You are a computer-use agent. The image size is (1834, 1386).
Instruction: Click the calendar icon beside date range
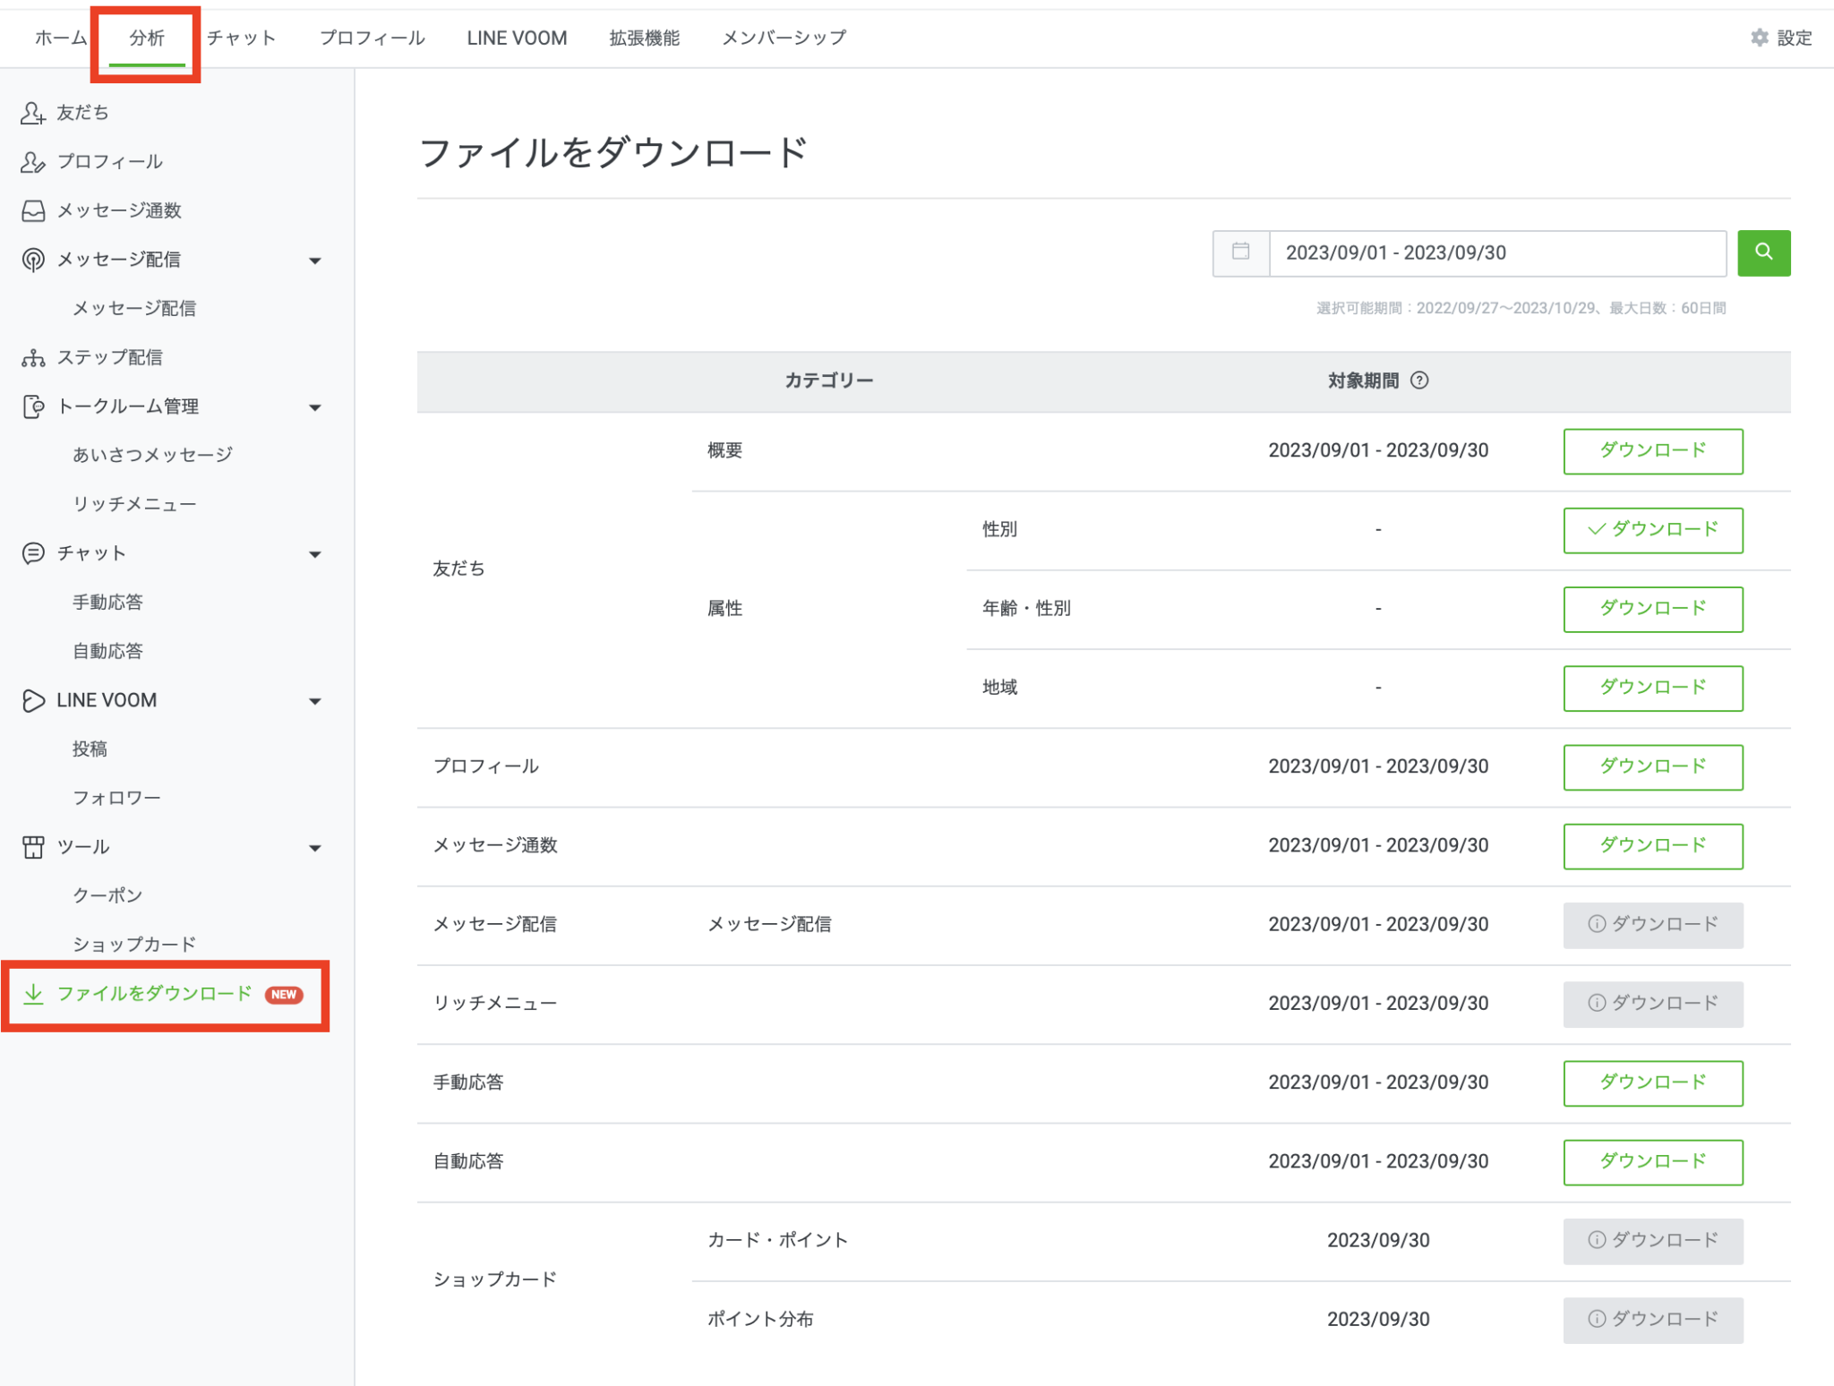coord(1240,252)
